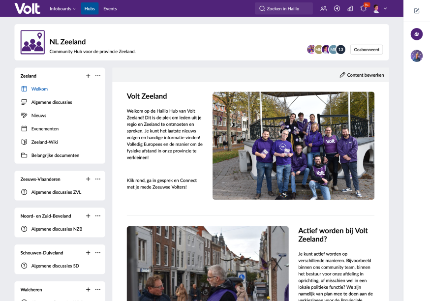This screenshot has height=301, width=430.
Task: Open your avatar in the right sidebar
Action: pos(417,56)
